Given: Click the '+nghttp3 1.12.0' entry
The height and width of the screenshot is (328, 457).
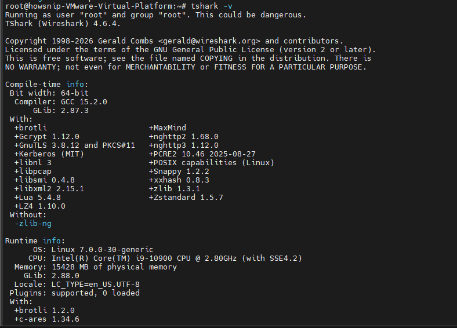Looking at the screenshot, I should click(184, 145).
